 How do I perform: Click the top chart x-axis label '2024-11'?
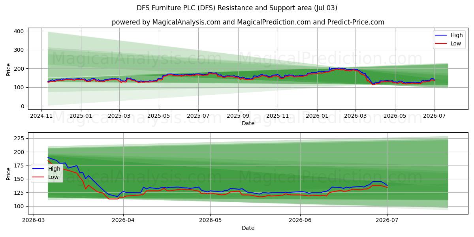point(42,116)
